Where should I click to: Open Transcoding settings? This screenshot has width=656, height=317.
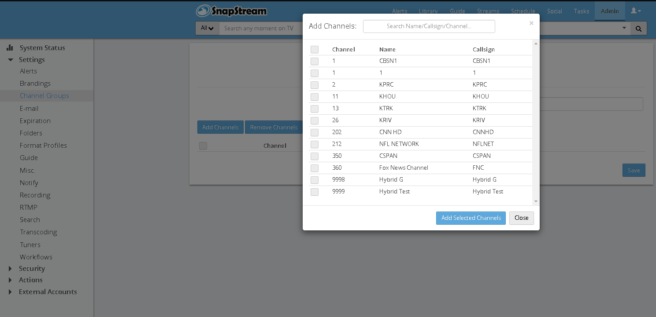click(38, 232)
